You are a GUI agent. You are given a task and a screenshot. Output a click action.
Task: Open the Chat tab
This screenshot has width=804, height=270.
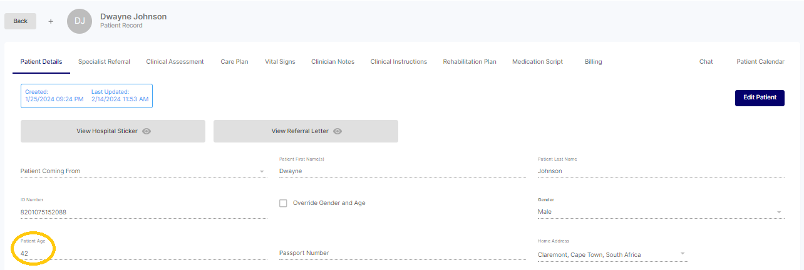point(706,62)
